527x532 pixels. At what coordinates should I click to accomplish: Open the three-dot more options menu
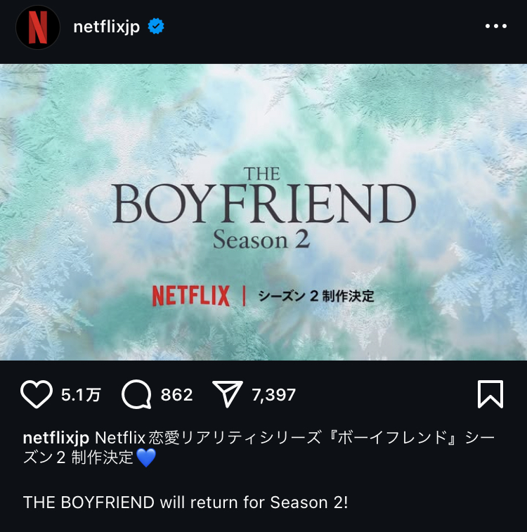click(x=496, y=26)
